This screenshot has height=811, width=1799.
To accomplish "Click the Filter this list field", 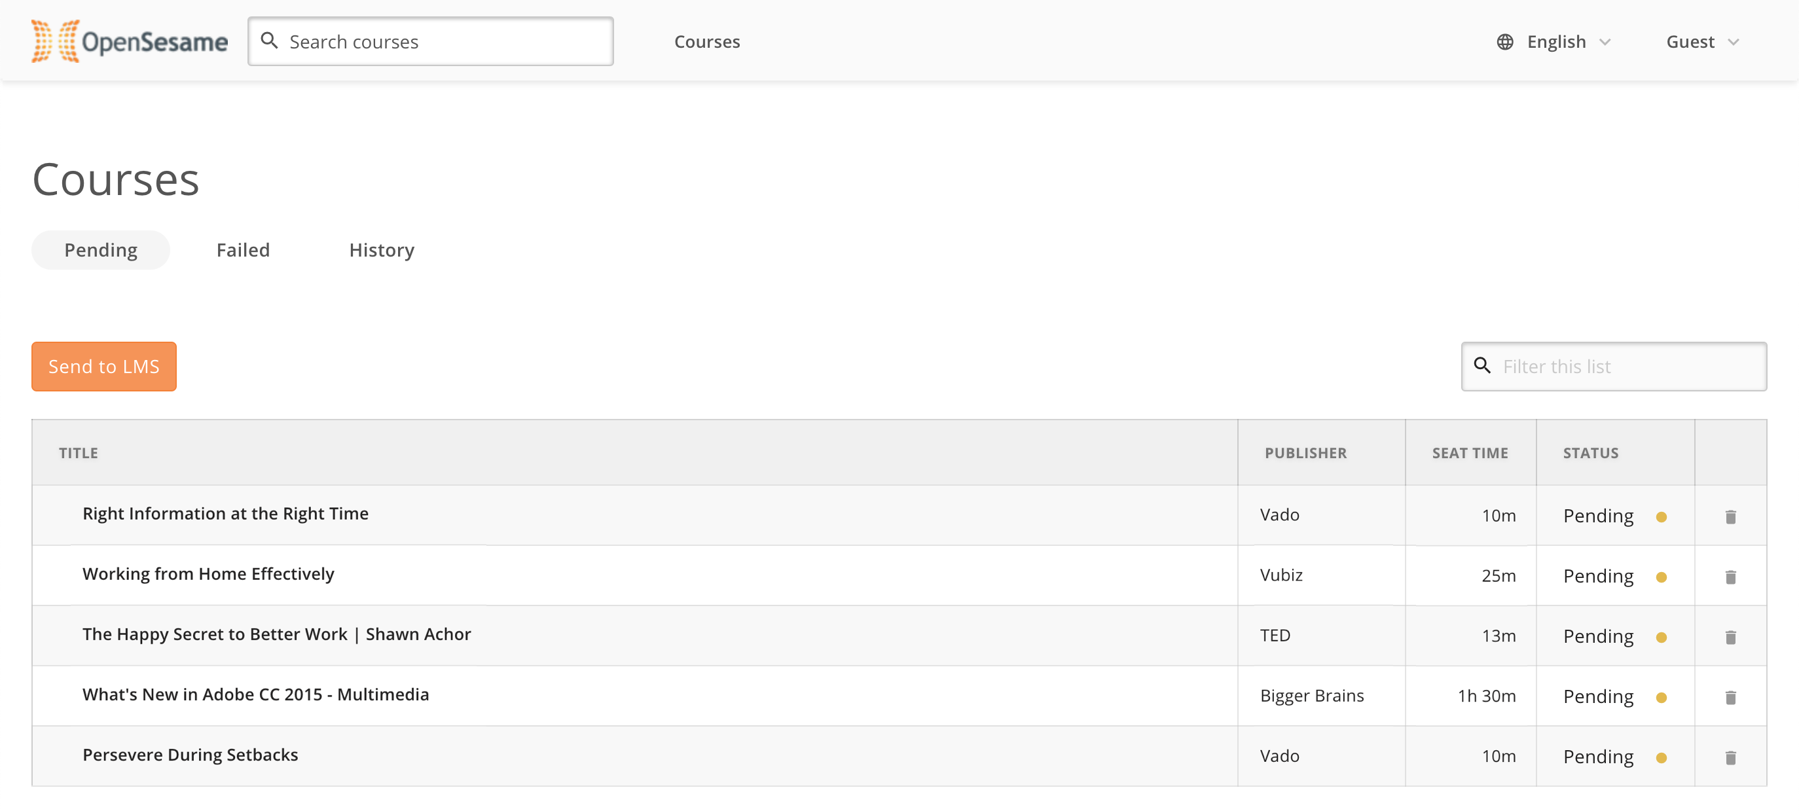I will click(x=1613, y=366).
